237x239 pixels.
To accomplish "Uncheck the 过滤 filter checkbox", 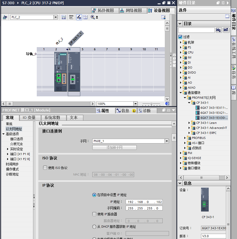I will 180,37.
